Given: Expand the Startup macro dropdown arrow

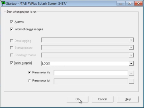Looking at the screenshot, I should pyautogui.click(x=131, y=48).
